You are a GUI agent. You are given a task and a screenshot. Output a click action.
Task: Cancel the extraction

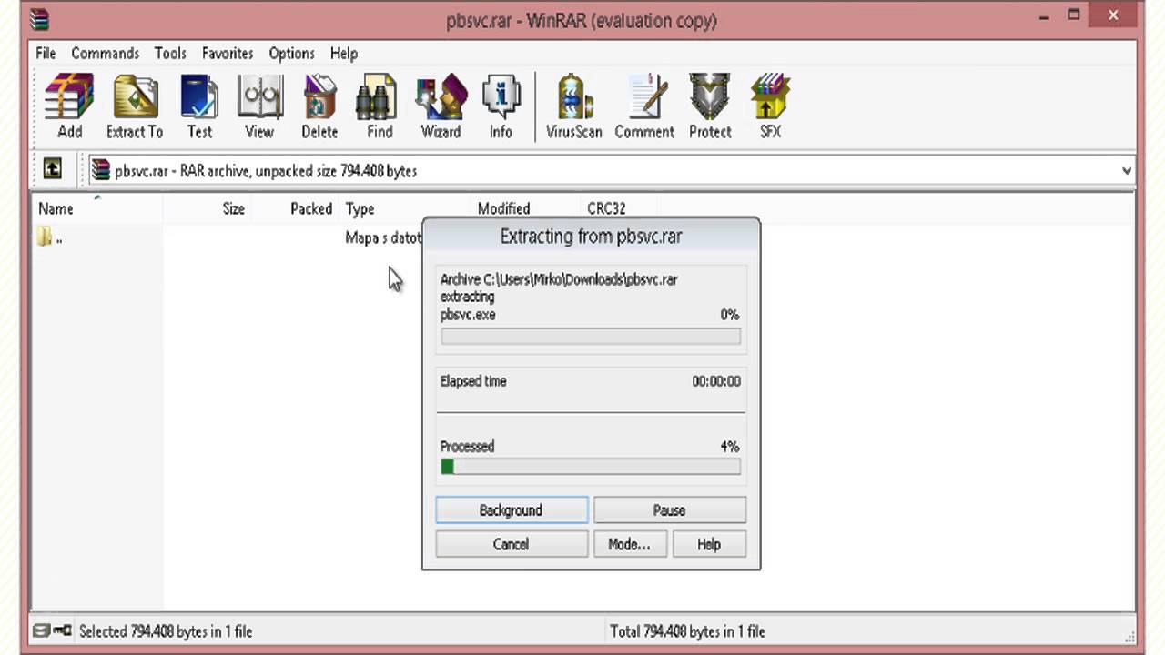512,544
